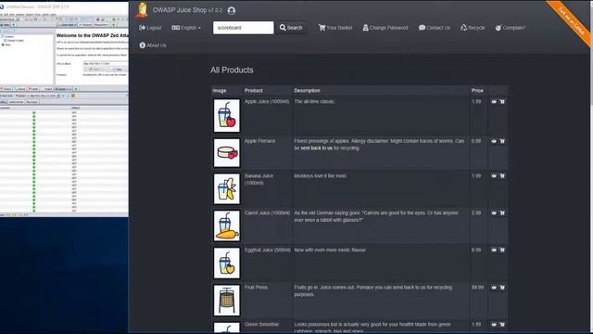Click the Attack button in ZAP
The height and width of the screenshot is (334, 593).
click(95, 70)
